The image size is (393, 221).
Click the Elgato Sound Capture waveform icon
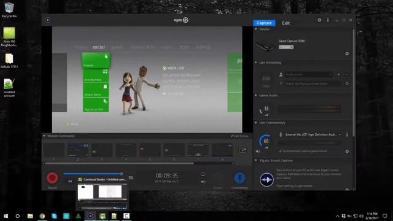(267, 180)
